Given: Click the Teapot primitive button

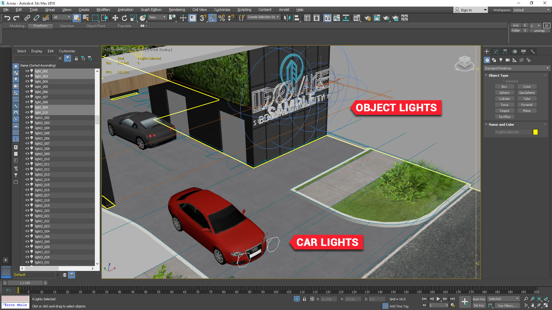Looking at the screenshot, I should (504, 111).
